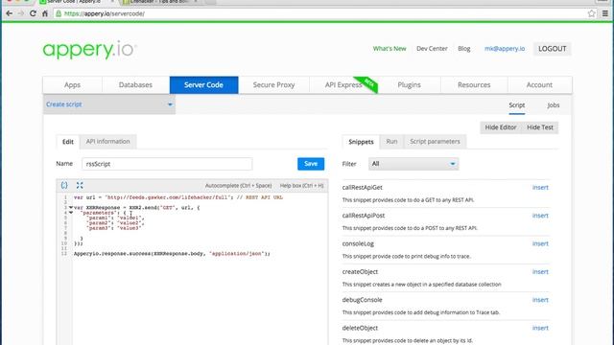Click the browser forward arrow

pyautogui.click(x=21, y=13)
